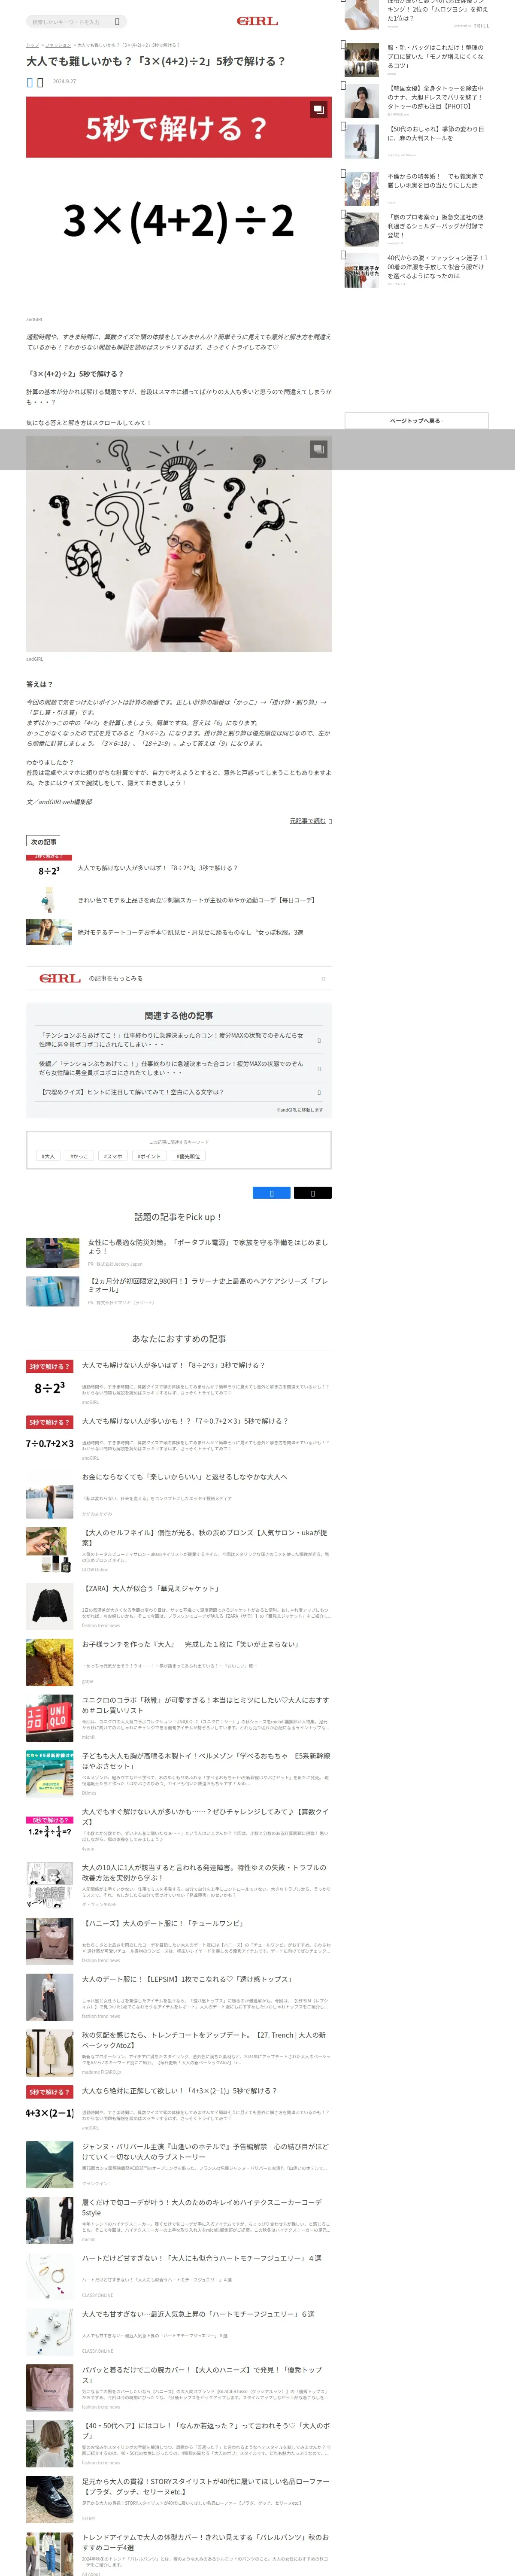
Task: Open sidebar article 【韓国女優】全身タトゥーを排去中
Action: [x=436, y=97]
